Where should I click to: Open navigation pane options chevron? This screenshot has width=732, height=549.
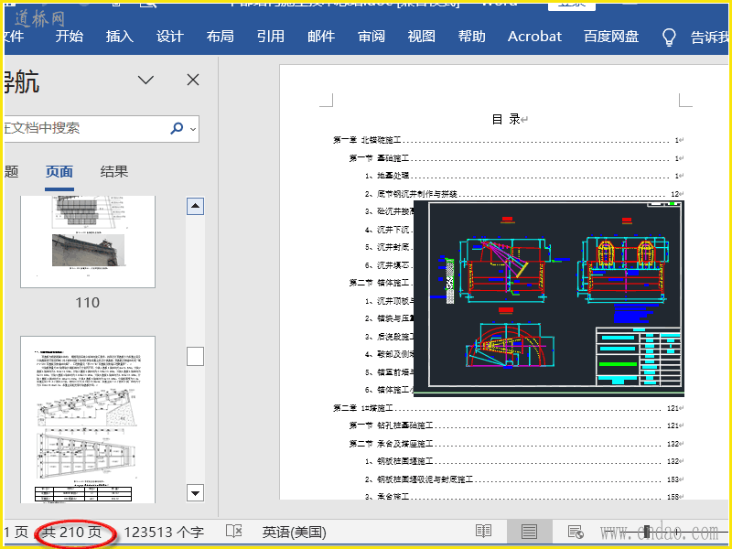click(145, 81)
